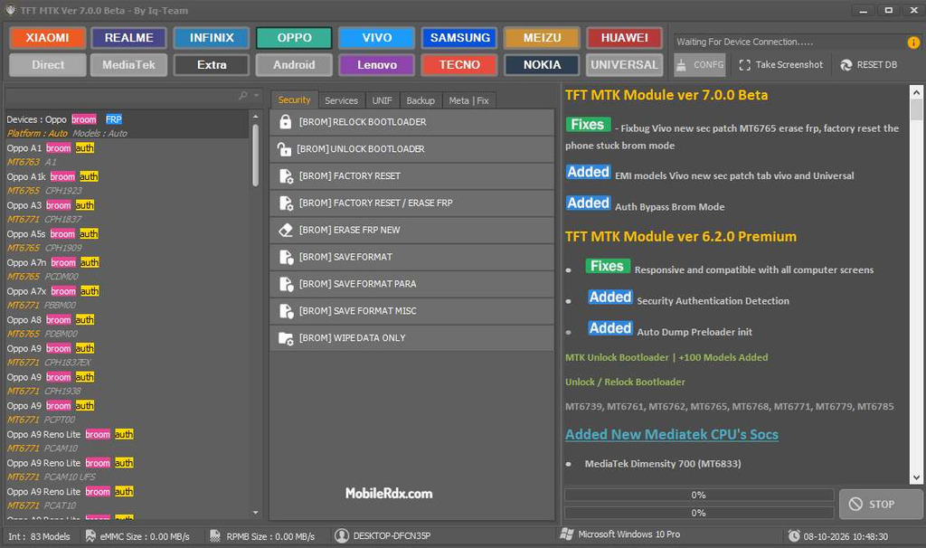The height and width of the screenshot is (548, 926).
Task: Open the Added New Mediatek CPU's Socs link
Action: 672,435
